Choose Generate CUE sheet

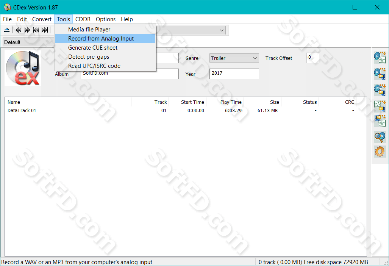105,48
